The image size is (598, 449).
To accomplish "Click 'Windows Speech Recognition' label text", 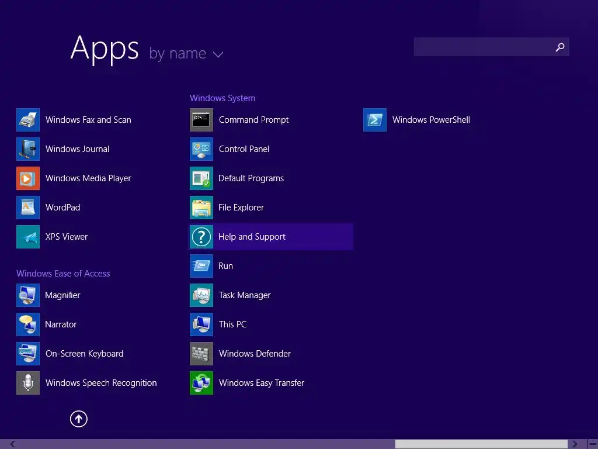I will 101,383.
